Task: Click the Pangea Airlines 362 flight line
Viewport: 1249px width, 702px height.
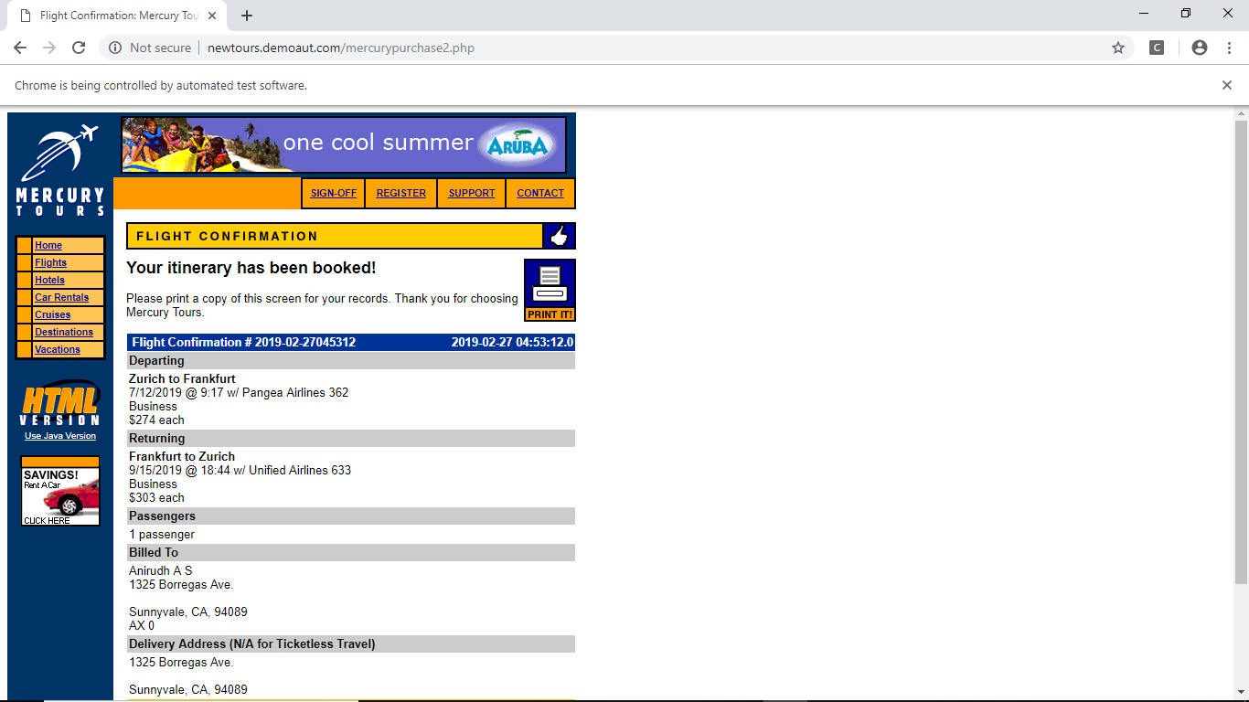Action: [239, 392]
